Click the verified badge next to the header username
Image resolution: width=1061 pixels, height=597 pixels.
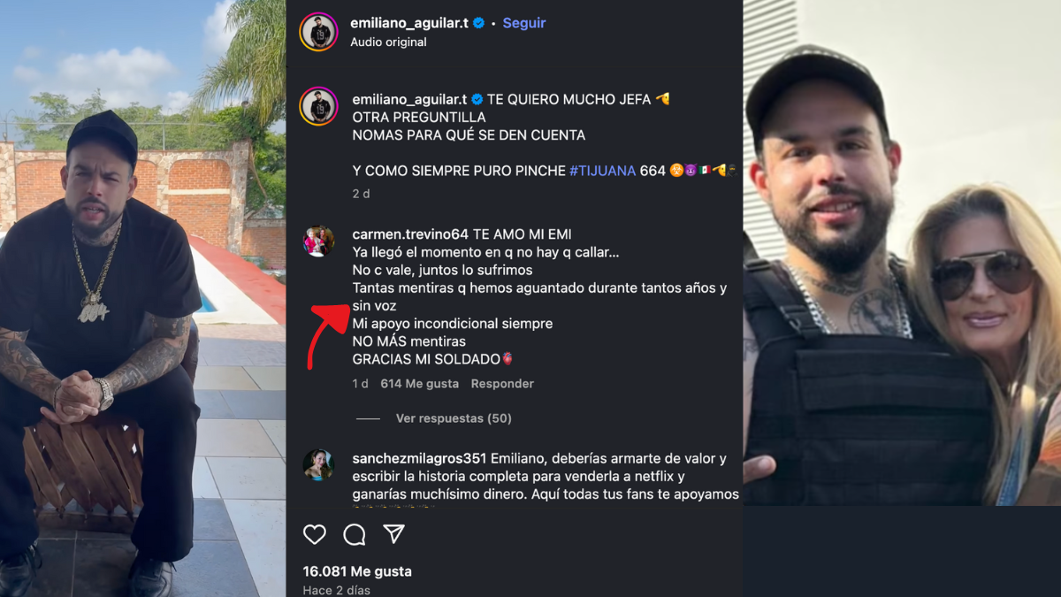click(478, 24)
